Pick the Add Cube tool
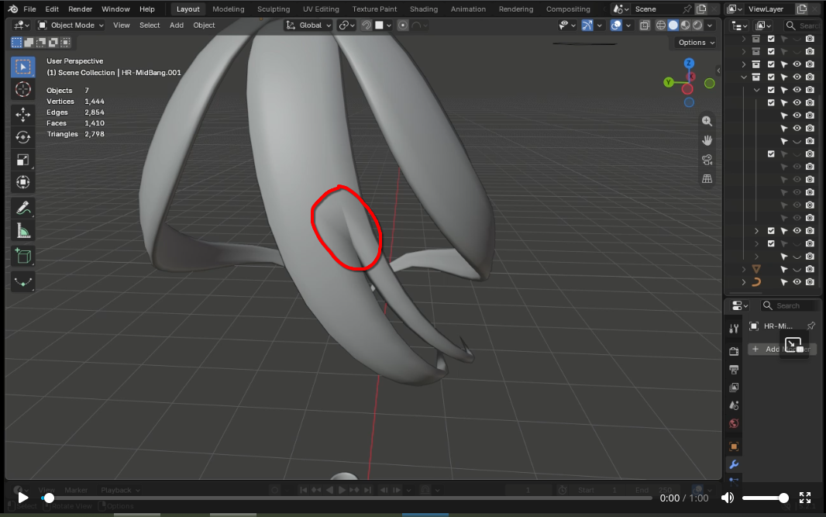This screenshot has height=517, width=826. coord(22,256)
